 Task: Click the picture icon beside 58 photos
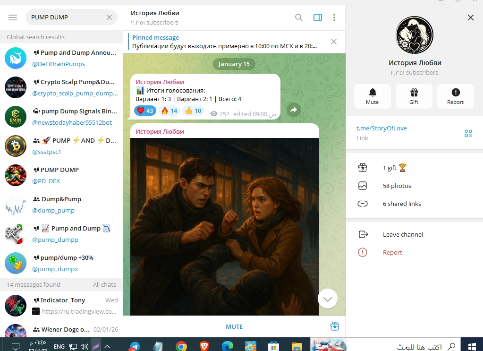click(x=363, y=186)
